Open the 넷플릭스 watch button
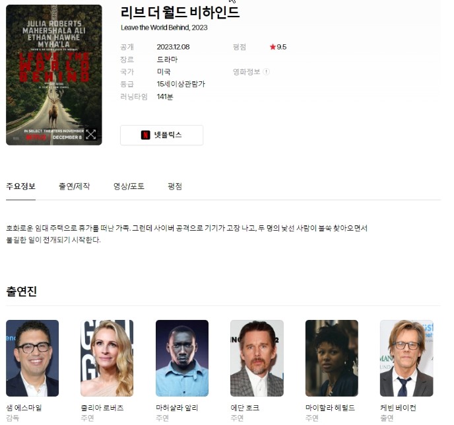454x425 pixels. coord(162,135)
